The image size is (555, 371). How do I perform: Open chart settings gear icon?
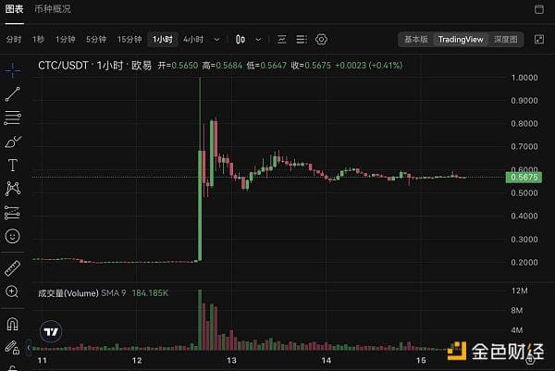(321, 39)
